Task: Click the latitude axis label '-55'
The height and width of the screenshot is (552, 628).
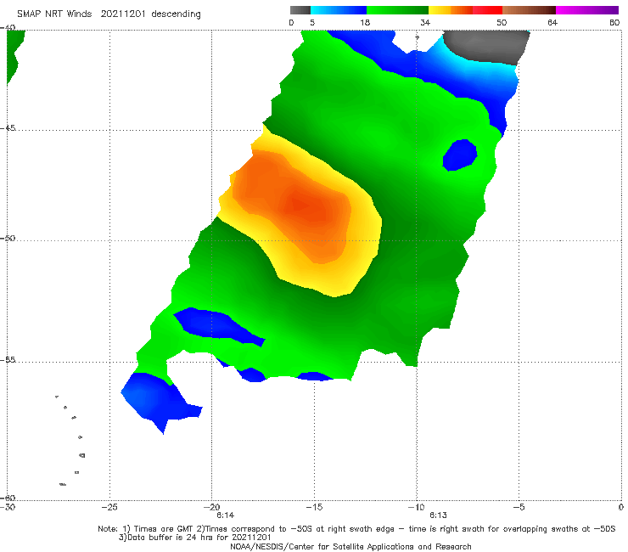Action: [x=8, y=359]
